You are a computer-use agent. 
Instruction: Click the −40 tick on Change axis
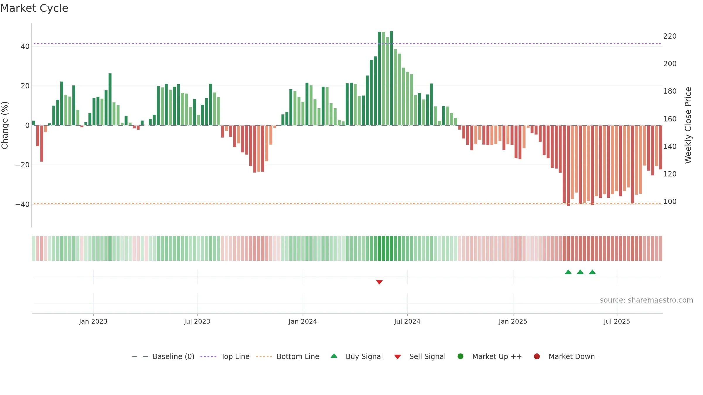pyautogui.click(x=23, y=205)
